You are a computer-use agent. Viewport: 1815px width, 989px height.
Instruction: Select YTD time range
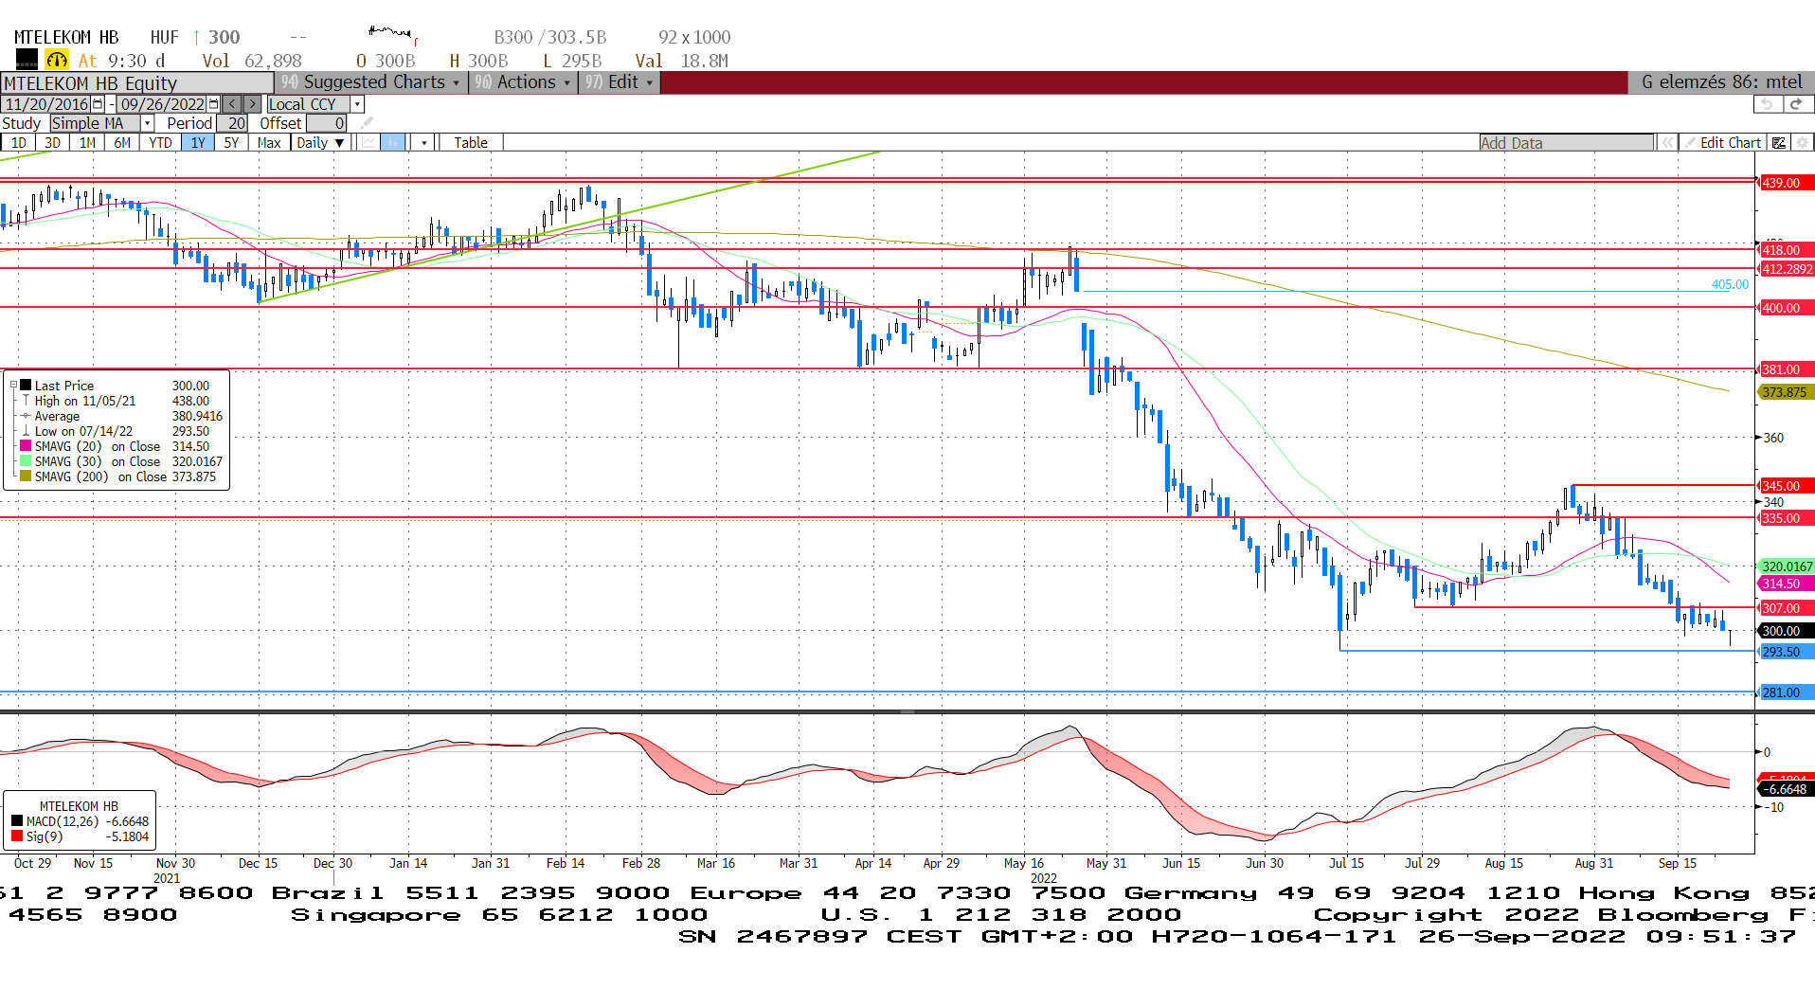(160, 143)
